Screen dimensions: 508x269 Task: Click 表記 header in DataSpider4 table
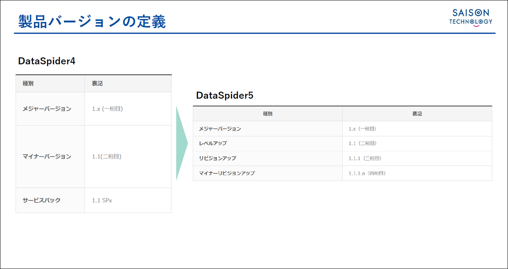point(97,83)
